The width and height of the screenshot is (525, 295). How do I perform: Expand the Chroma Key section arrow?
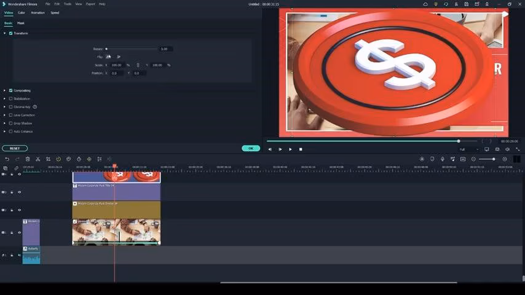[4, 107]
